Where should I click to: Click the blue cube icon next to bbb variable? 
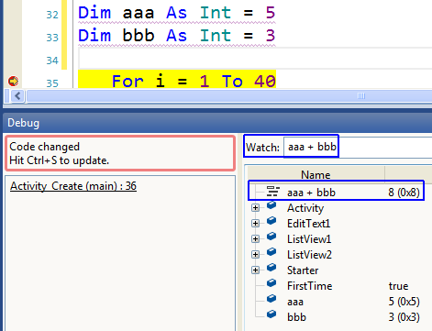pos(271,314)
